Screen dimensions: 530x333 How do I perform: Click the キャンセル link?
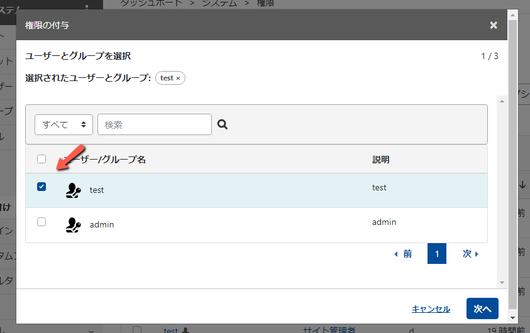click(431, 309)
